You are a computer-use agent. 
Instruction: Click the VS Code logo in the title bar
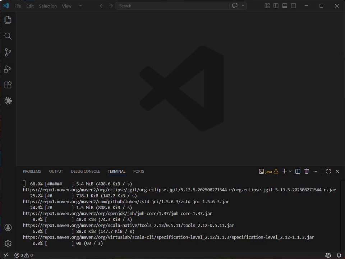pyautogui.click(x=6, y=6)
